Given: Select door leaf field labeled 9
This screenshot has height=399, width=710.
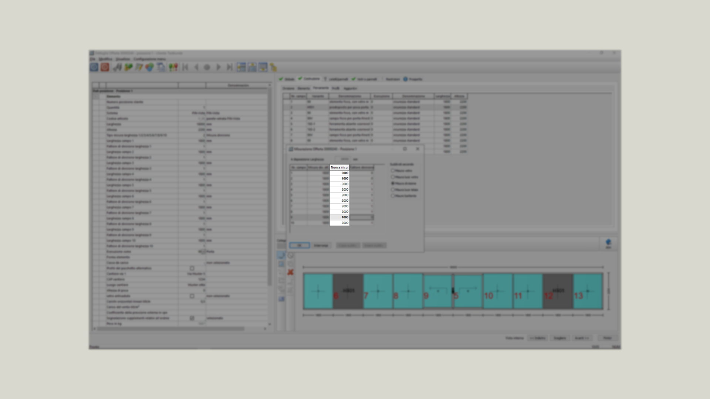Looking at the screenshot, I should pyautogui.click(x=438, y=291).
